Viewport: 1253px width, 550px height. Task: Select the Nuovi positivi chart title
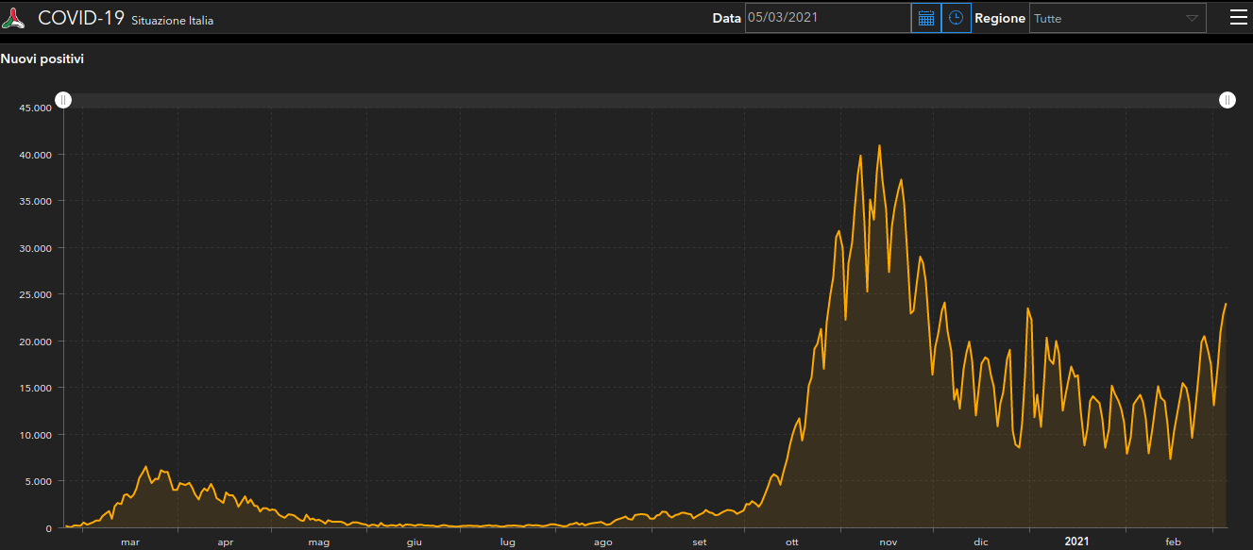pyautogui.click(x=42, y=59)
